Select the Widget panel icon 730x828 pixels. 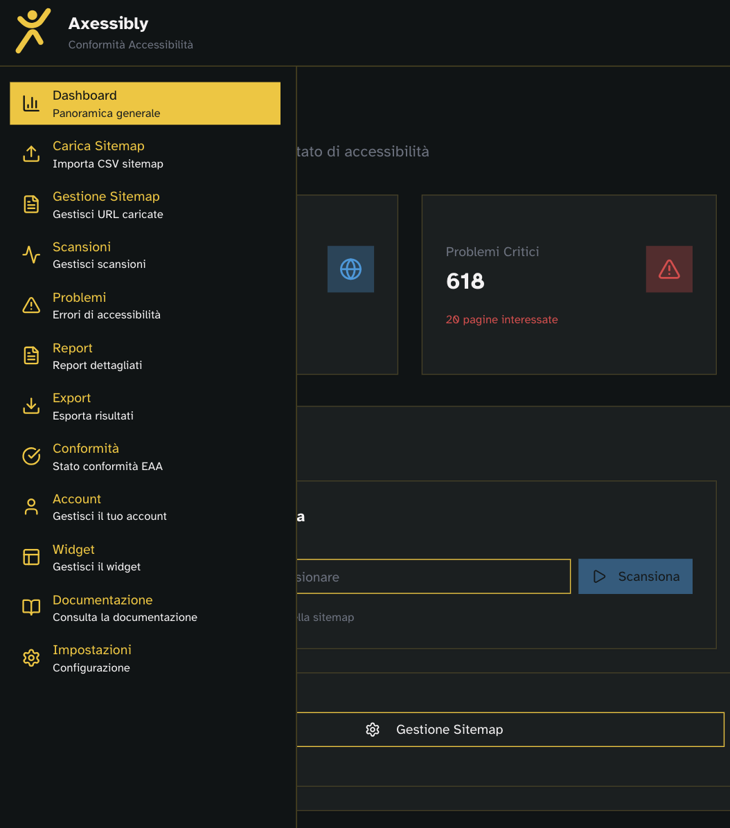tap(31, 557)
